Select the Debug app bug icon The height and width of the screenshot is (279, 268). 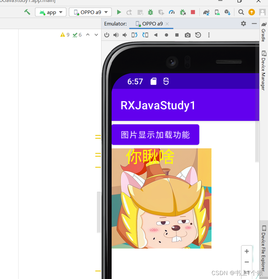150,12
